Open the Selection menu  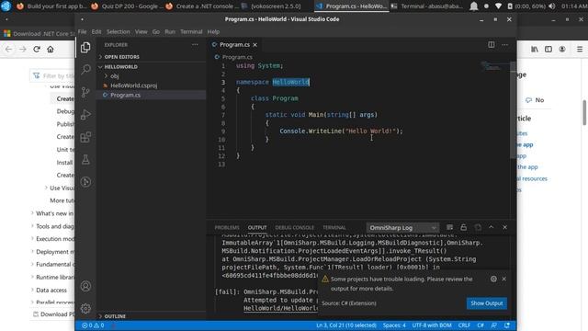point(119,32)
